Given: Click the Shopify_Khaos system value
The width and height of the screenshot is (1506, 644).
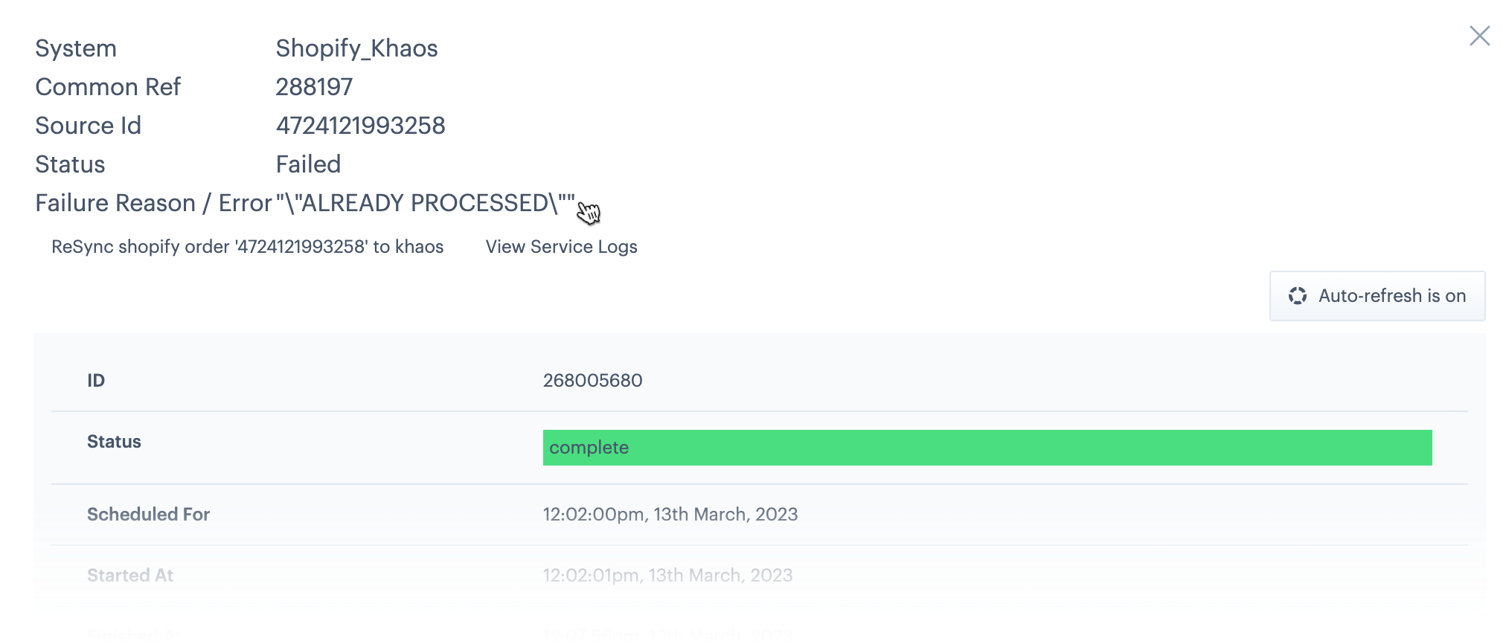Looking at the screenshot, I should pos(356,48).
